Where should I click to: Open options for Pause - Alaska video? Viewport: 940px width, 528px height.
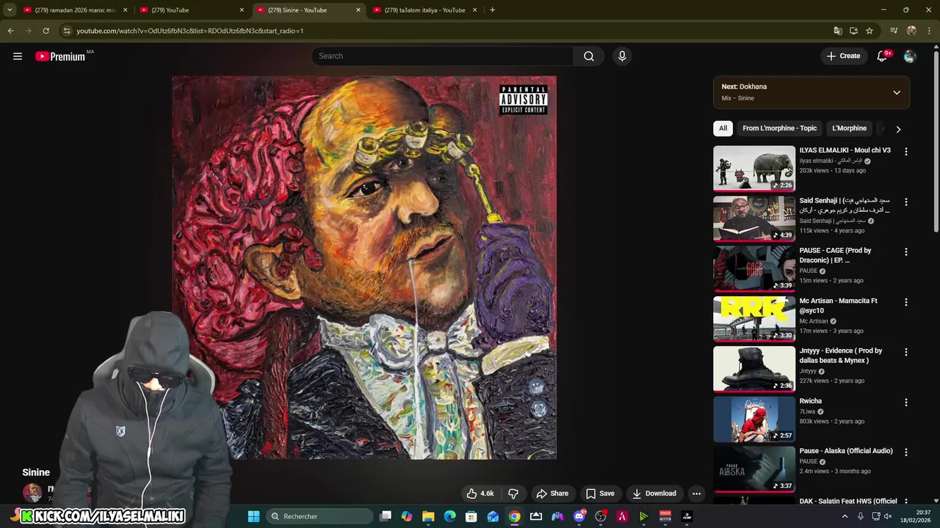[x=905, y=452]
